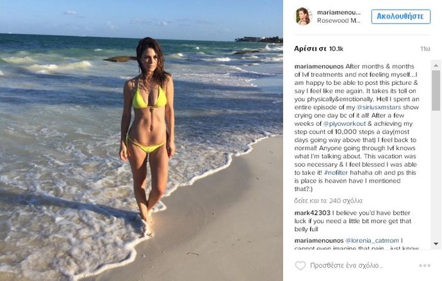Open mariamenounos profile avatar picture
This screenshot has width=442, height=281.
(x=303, y=17)
